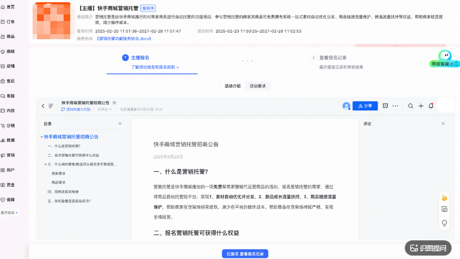Click the floating comment icon below thumbs-up

pos(445,209)
